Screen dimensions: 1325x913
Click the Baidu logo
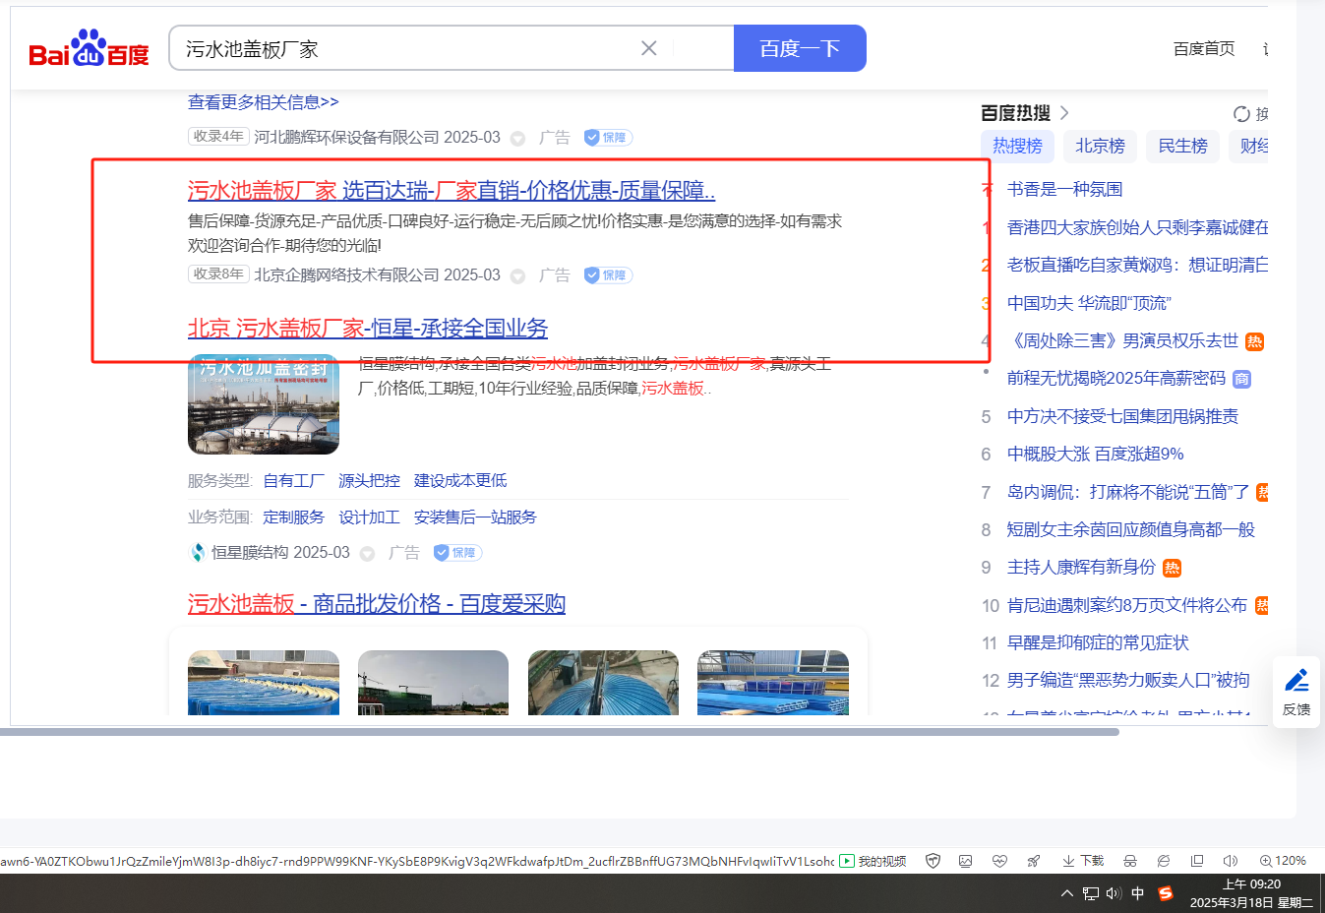tap(89, 49)
